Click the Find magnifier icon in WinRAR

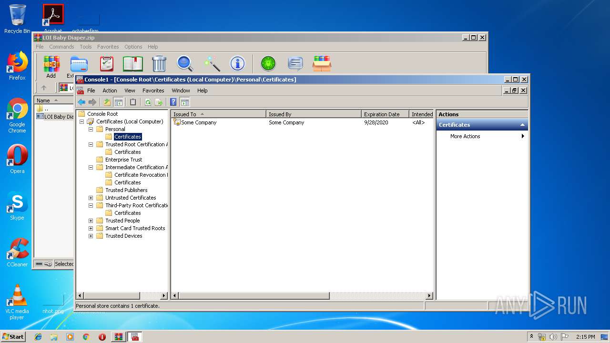click(185, 63)
